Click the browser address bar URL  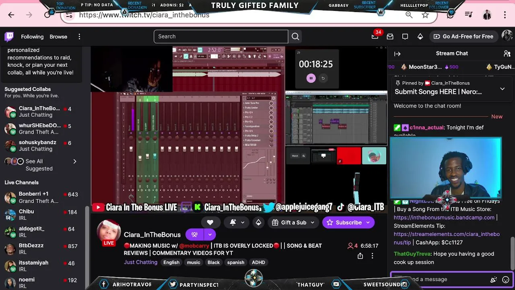pos(144,15)
